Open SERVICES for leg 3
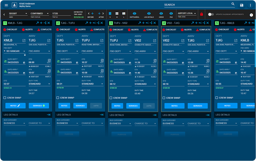 click(x=133, y=106)
